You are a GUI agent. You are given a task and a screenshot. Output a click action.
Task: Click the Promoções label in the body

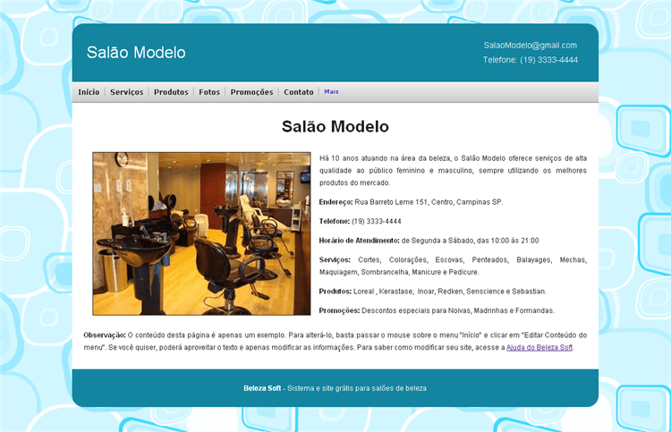pos(339,310)
